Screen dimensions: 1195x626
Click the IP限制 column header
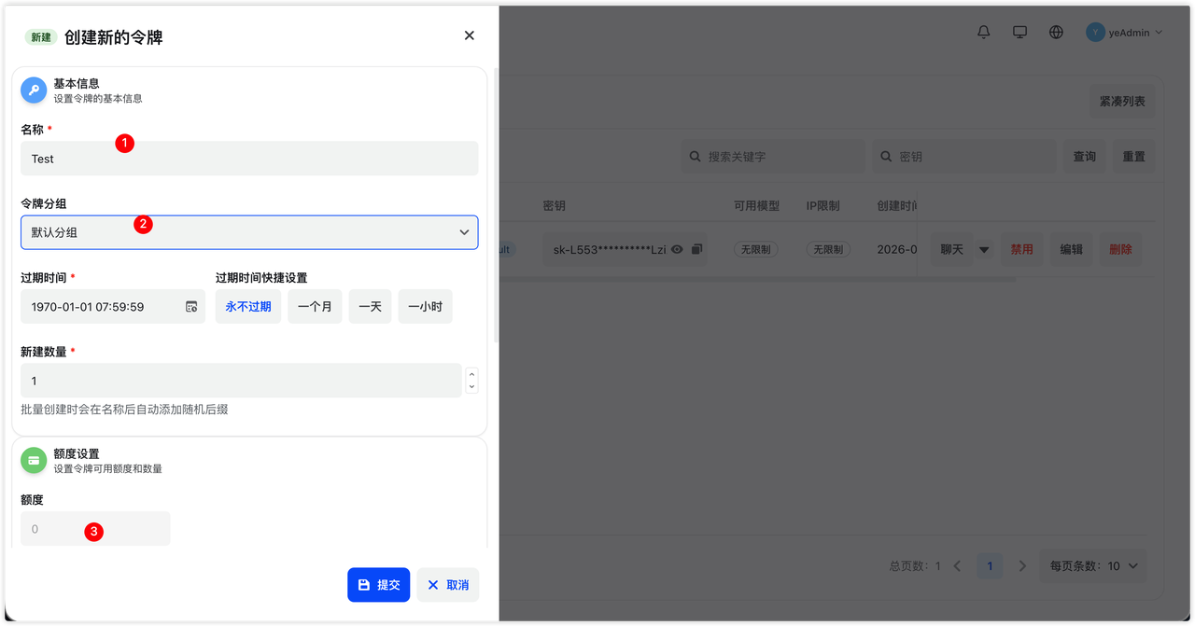point(824,205)
